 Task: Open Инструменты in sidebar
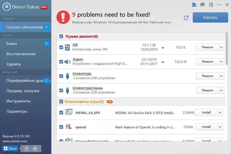click(x=26, y=101)
